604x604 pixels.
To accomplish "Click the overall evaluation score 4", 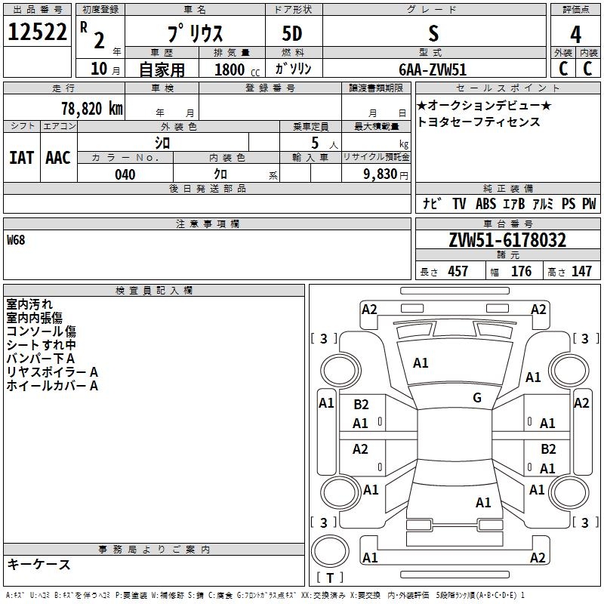I will 575,34.
